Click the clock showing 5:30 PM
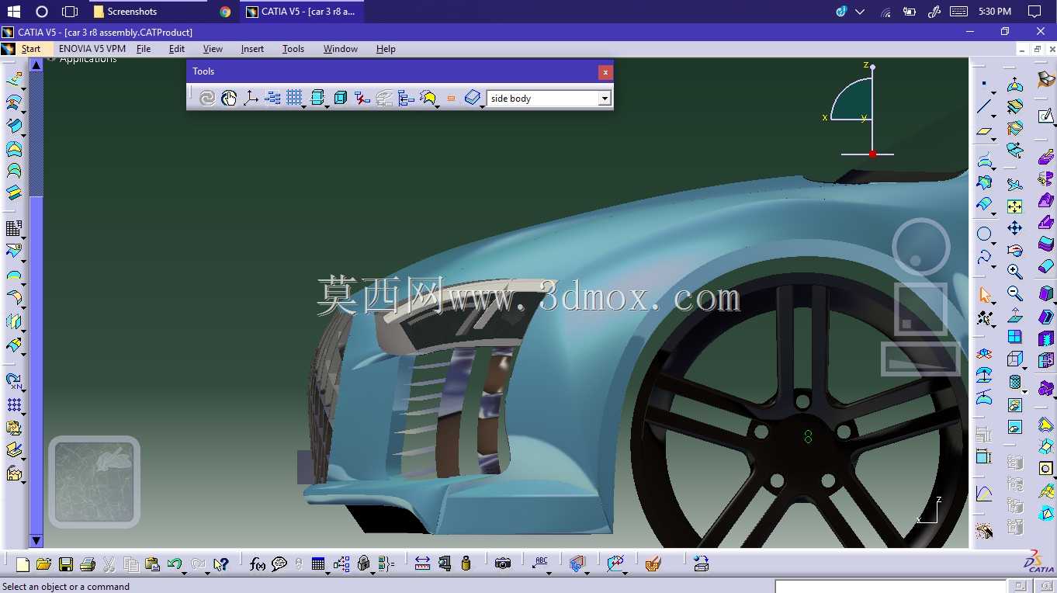The image size is (1057, 593). 995,12
